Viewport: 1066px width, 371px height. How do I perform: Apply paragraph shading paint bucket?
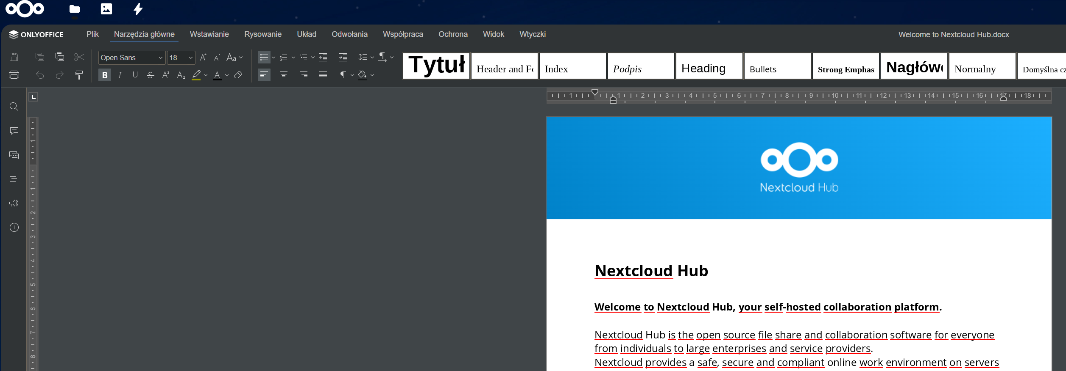(362, 75)
